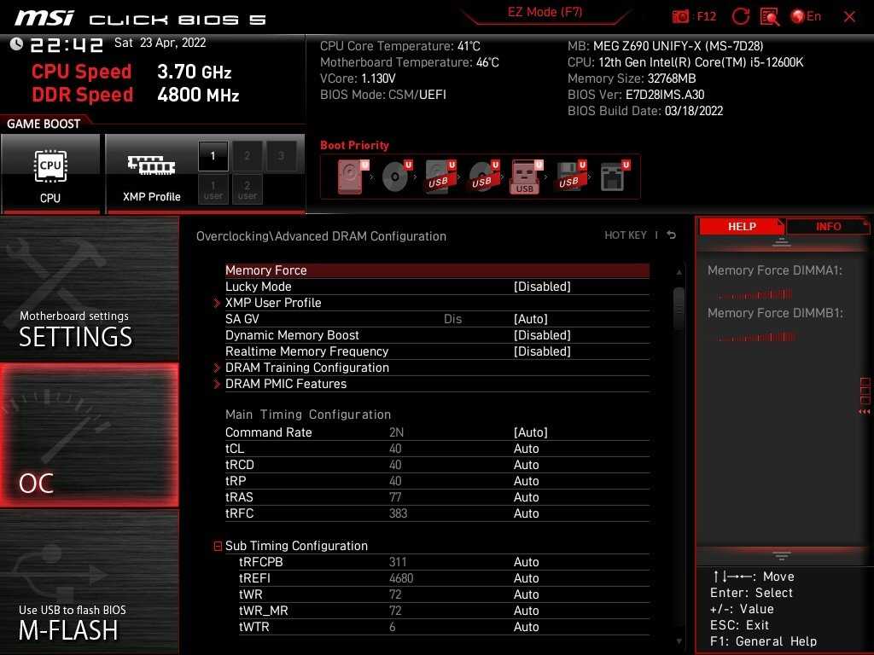Viewport: 874px width, 655px height.
Task: Switch to the INFO tab
Action: pos(827,227)
